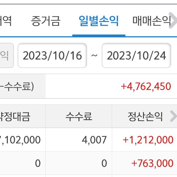Open start date field 2023/10/16
177x177 pixels.
coord(52,55)
